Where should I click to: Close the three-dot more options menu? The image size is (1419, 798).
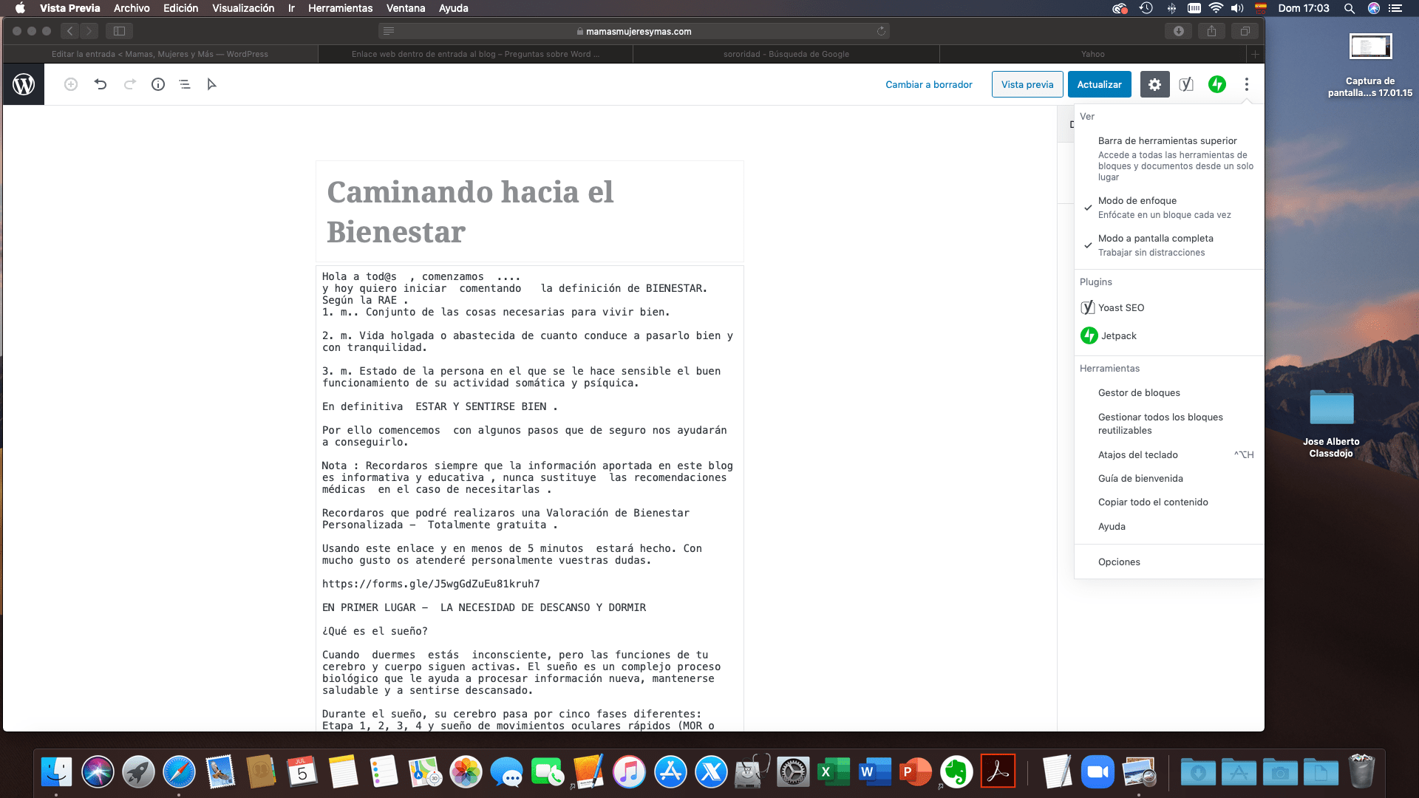tap(1247, 84)
